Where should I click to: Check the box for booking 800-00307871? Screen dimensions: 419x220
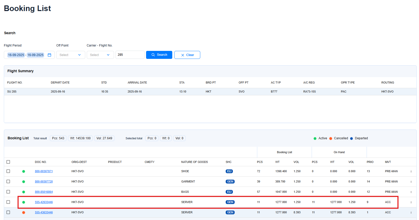point(8,171)
